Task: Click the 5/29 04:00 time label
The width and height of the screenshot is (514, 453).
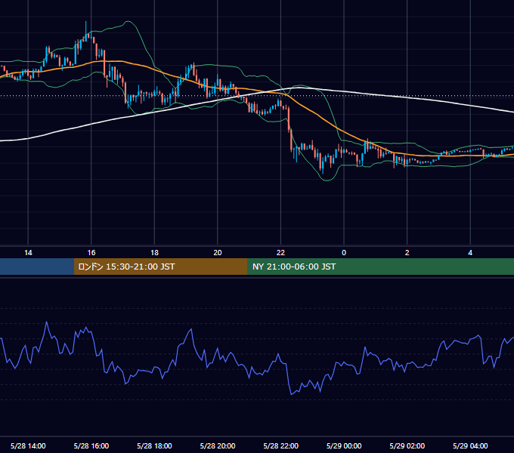Action: [x=470, y=445]
